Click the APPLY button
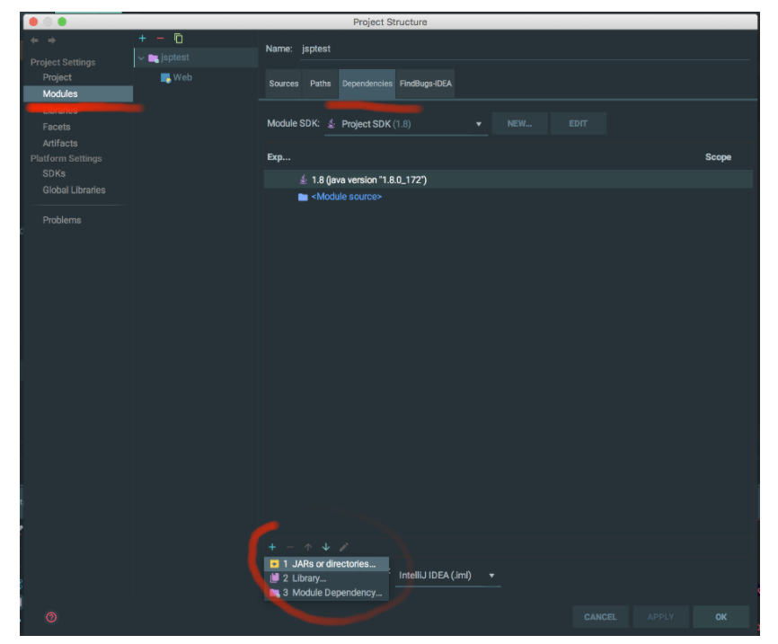Viewport: 778px width, 644px height. pyautogui.click(x=661, y=617)
